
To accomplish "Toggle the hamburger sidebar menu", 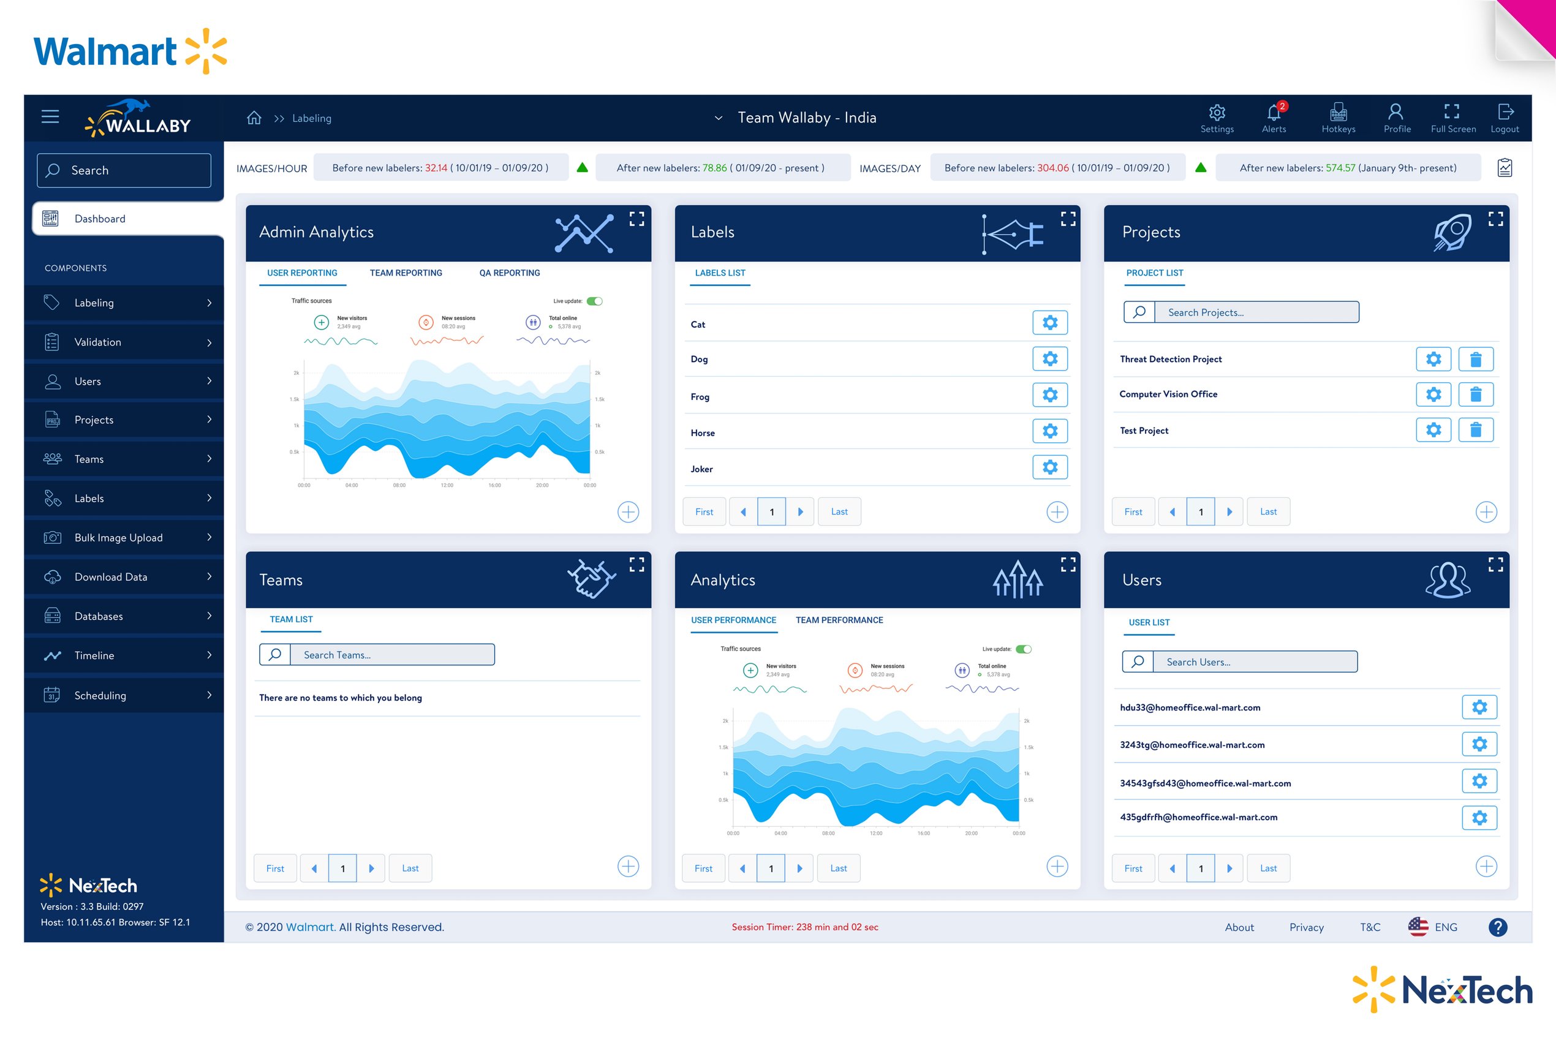I will point(50,117).
